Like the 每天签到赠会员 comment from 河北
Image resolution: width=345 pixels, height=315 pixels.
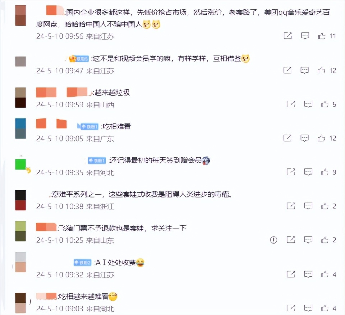[x=325, y=172]
